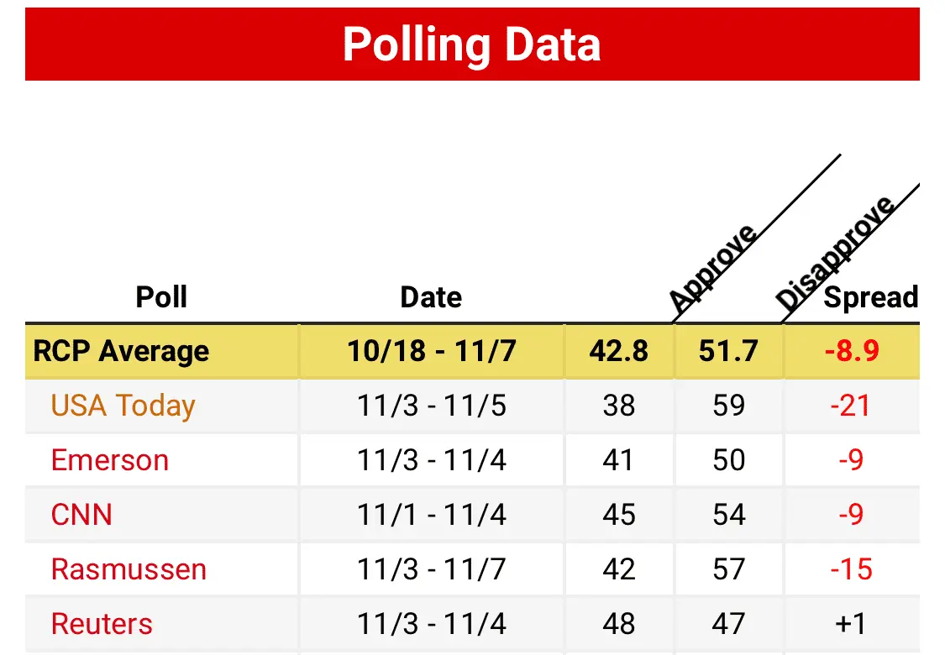Open the CNN poll link
Viewport: 945px width, 655px height.
click(81, 515)
